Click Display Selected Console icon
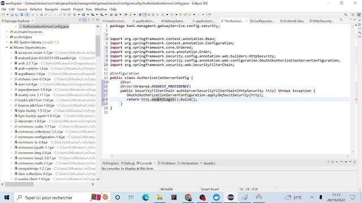 coord(333,162)
